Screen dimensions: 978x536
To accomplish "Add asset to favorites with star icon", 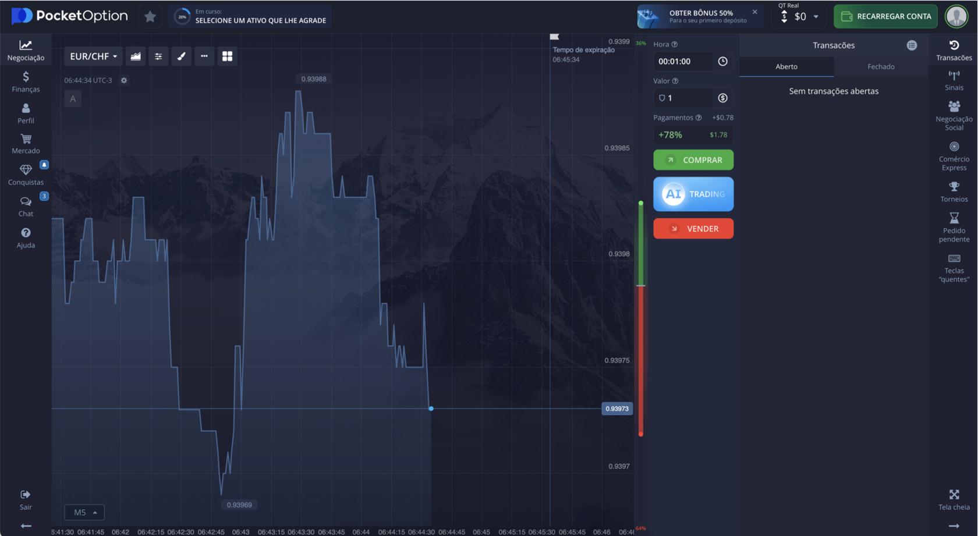I will click(150, 17).
